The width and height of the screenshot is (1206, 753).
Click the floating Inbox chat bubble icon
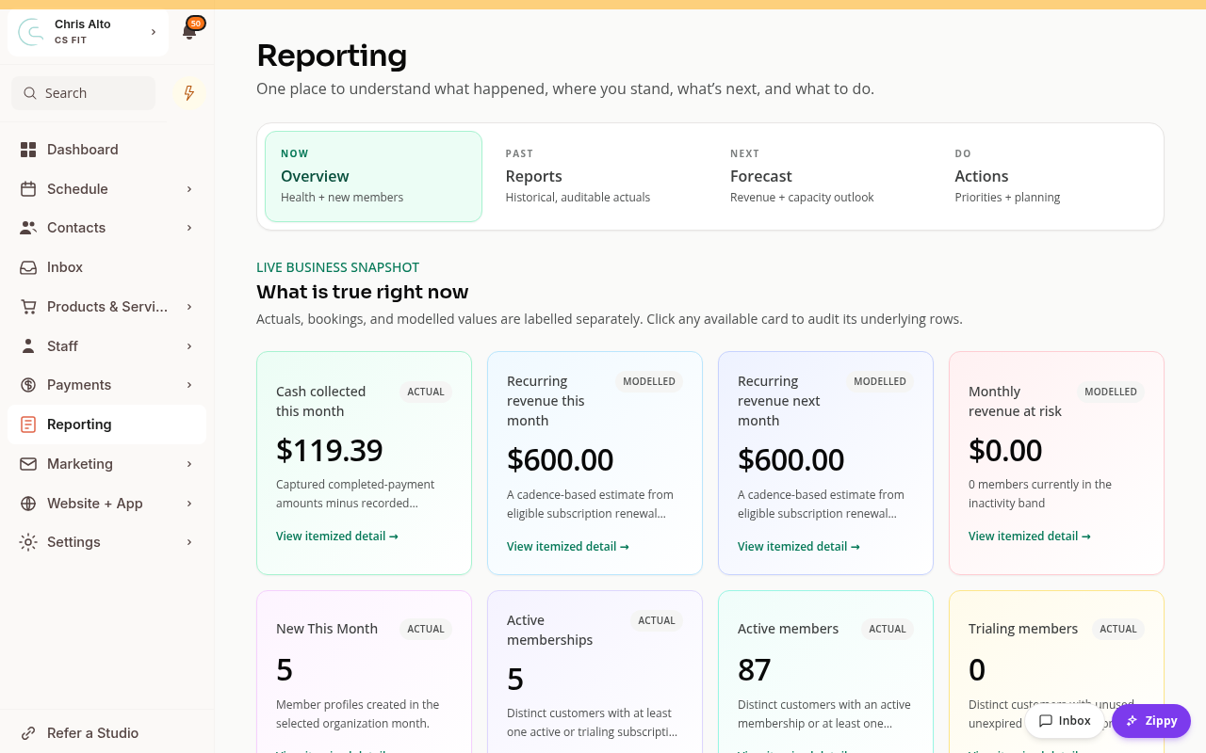[1046, 721]
